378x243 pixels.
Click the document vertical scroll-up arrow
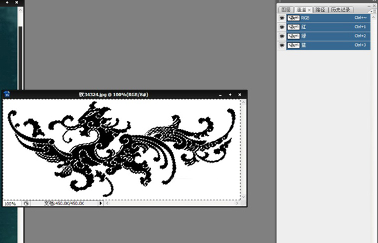point(243,103)
